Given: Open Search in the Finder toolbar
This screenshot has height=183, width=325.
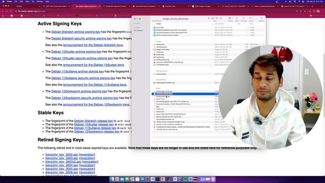Looking at the screenshot, I should (x=262, y=18).
